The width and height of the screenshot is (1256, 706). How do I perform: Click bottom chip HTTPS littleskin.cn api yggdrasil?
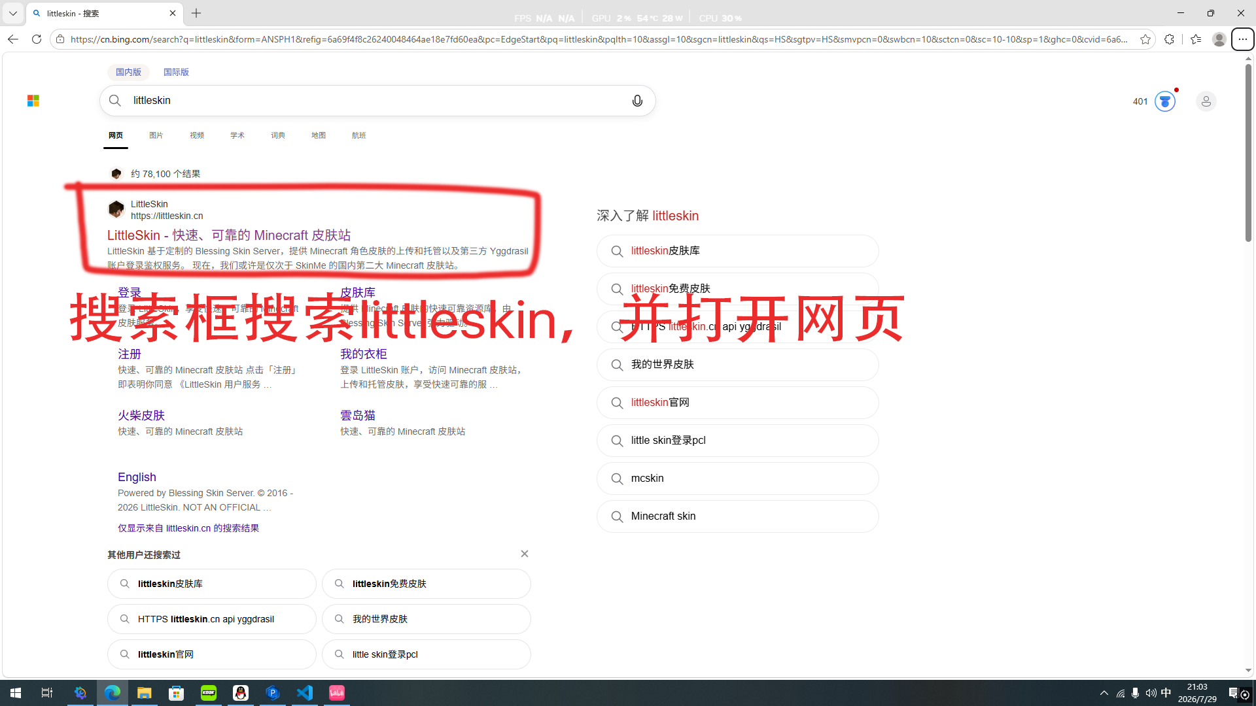click(212, 619)
